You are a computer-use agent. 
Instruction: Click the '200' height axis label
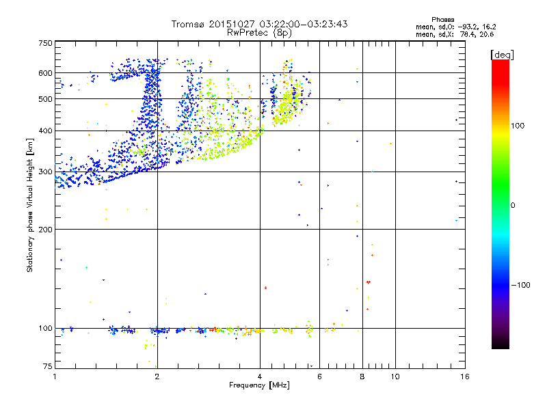pos(45,230)
